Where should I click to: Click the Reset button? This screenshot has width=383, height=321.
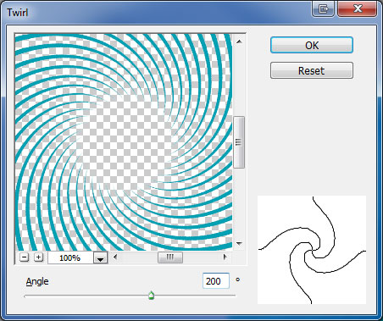(312, 70)
